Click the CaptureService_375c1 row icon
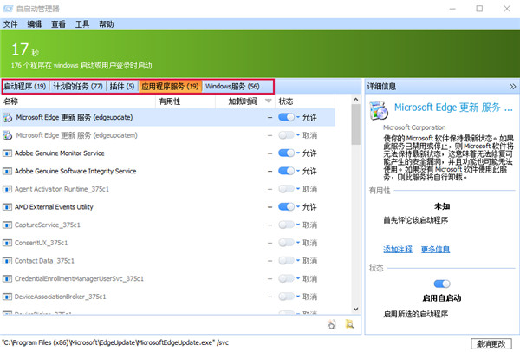 coord(7,225)
